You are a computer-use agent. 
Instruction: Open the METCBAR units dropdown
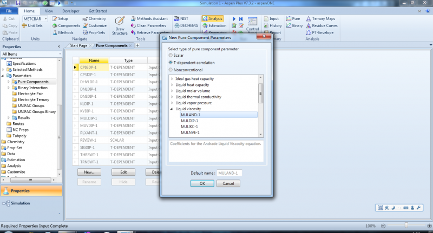(46, 19)
